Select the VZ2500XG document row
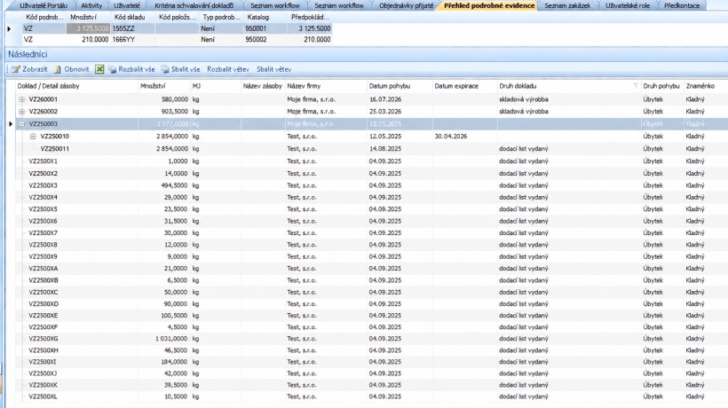This screenshot has width=728, height=408. click(x=367, y=339)
